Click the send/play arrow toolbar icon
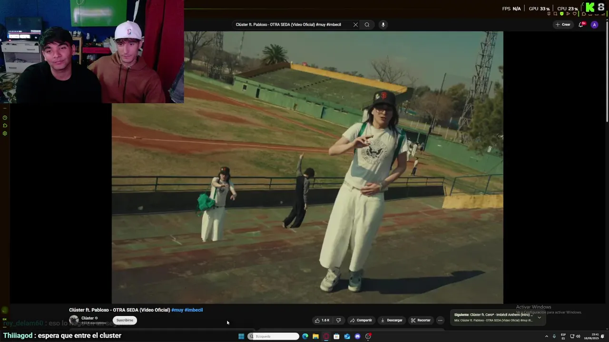This screenshot has width=609, height=342. pyautogui.click(x=568, y=14)
